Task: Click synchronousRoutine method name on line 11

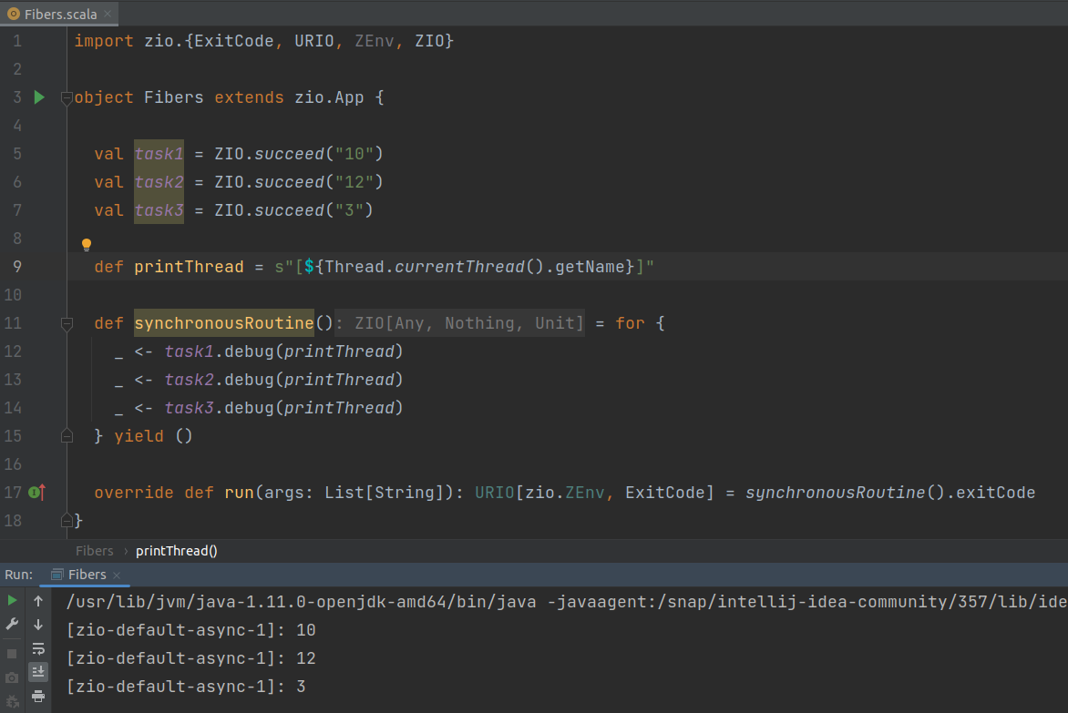Action: pos(223,323)
